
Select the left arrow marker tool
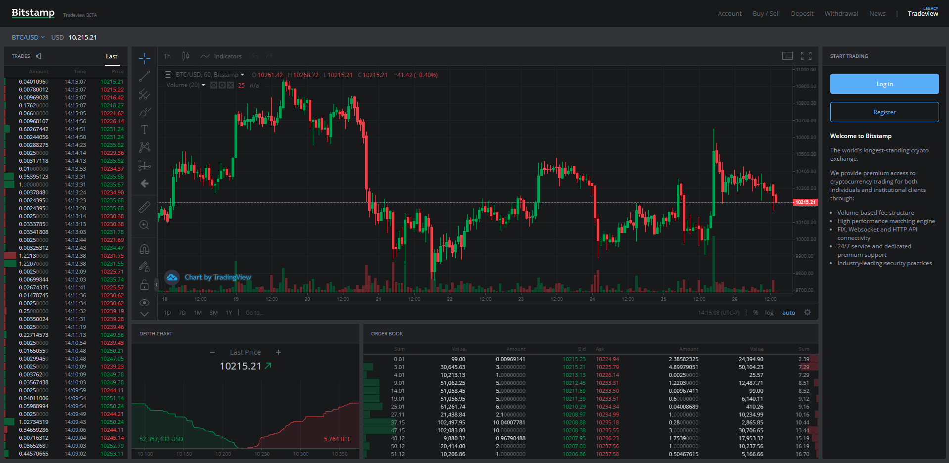(x=144, y=184)
